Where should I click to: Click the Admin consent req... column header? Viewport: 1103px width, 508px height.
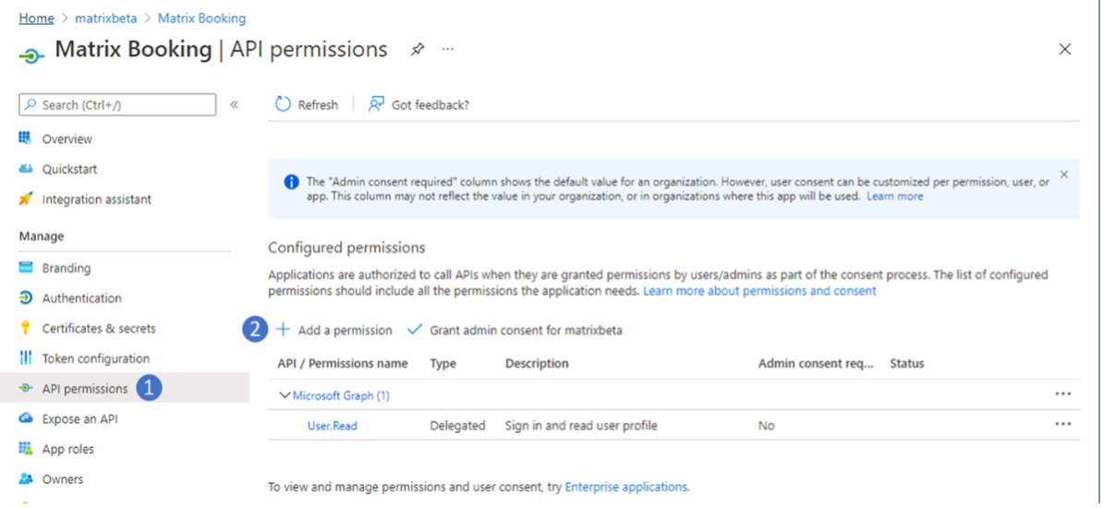(816, 364)
